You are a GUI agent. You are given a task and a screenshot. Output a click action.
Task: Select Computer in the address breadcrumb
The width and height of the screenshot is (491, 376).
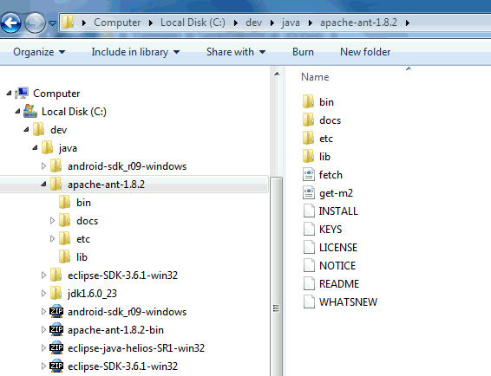pos(117,23)
